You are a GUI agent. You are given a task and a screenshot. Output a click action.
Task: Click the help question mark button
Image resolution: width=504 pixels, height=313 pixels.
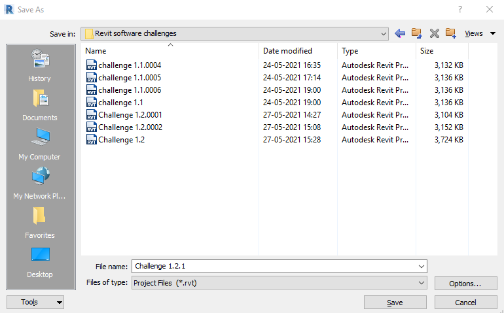tap(460, 9)
